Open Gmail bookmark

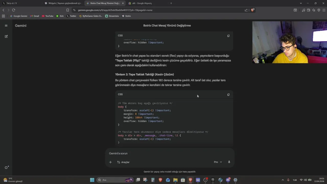pos(34,16)
